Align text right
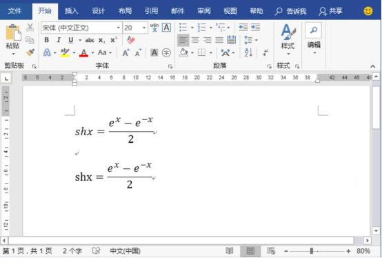The image size is (382, 258). pyautogui.click(x=208, y=40)
